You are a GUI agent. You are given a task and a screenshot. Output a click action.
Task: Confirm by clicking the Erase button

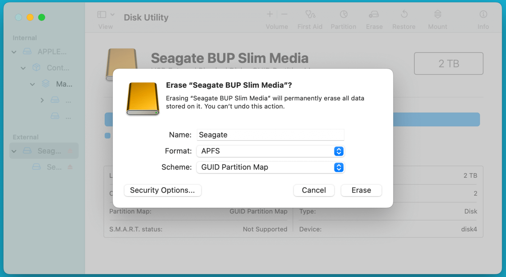coord(361,190)
